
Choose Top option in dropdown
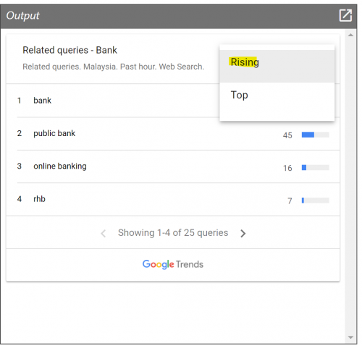(277, 95)
